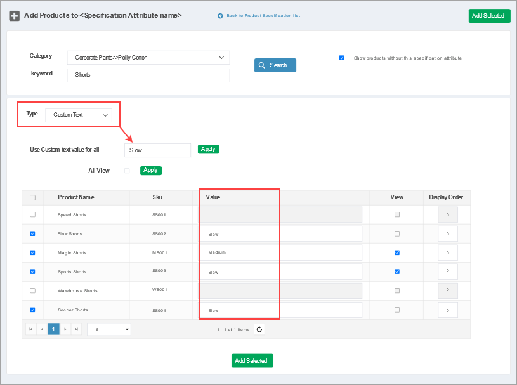Click the keyword field containing Shorts
Viewport: 517px width, 385px height.
pyautogui.click(x=148, y=75)
